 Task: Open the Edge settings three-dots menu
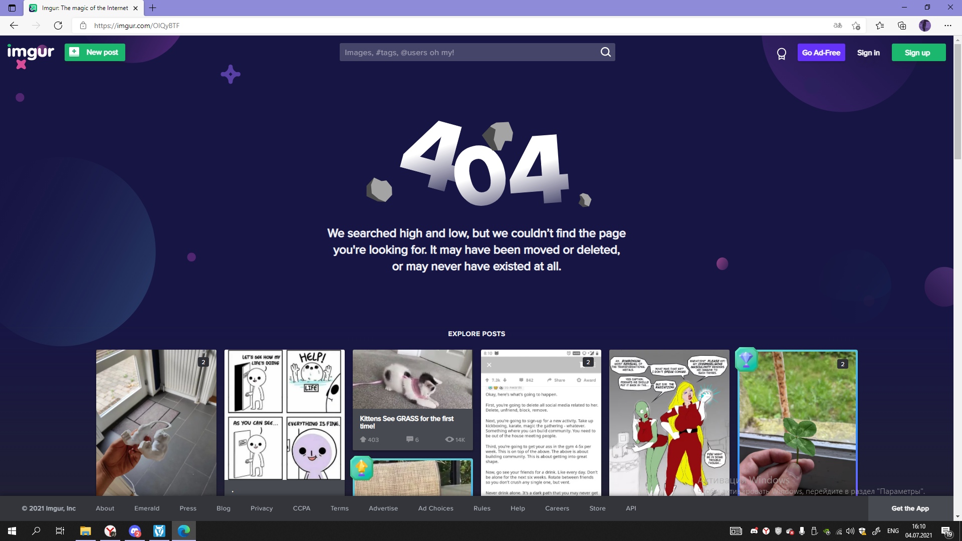[947, 26]
